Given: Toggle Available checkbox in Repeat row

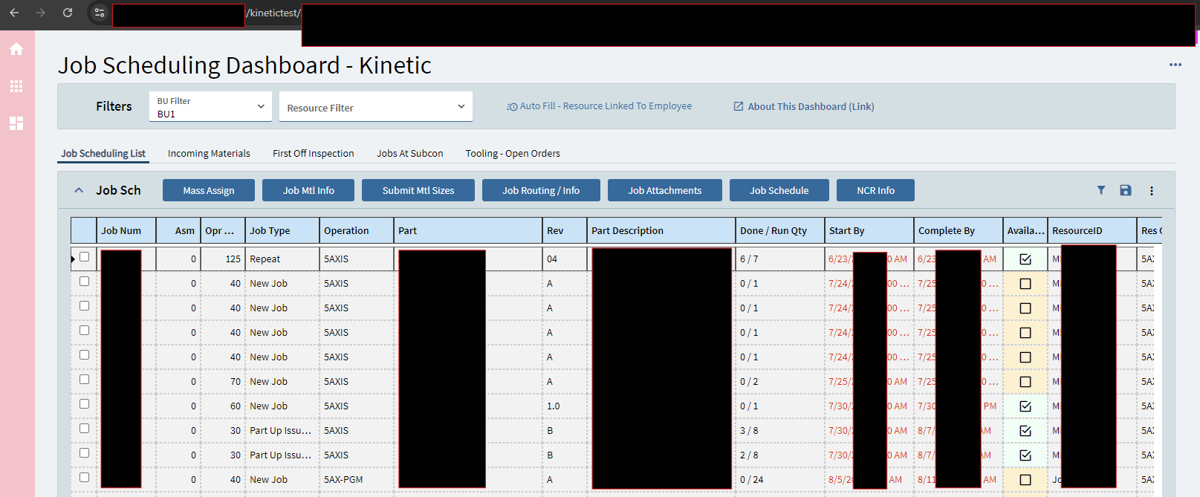Looking at the screenshot, I should point(1025,259).
